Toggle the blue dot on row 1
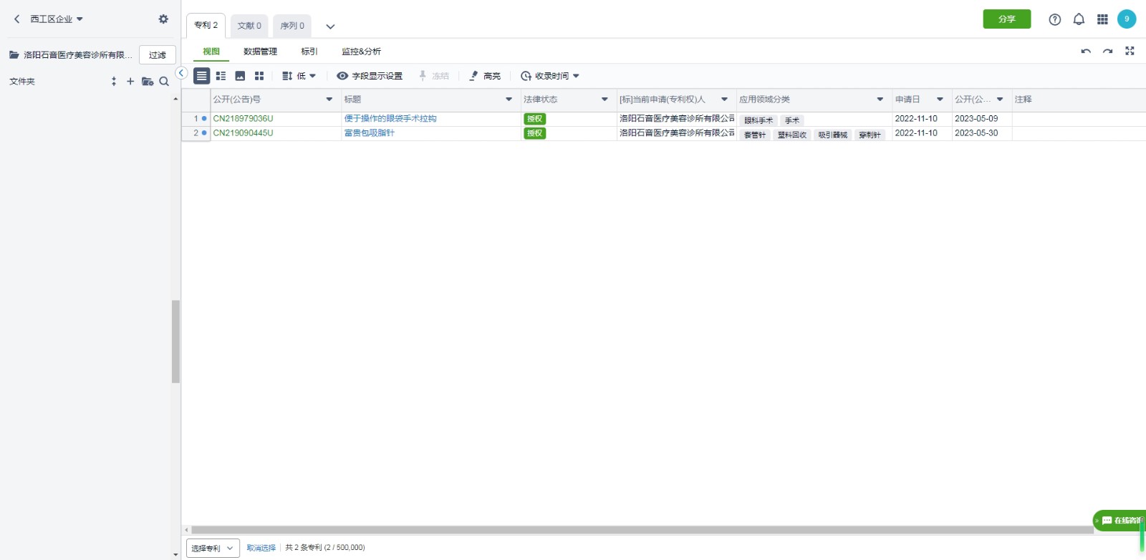Image resolution: width=1146 pixels, height=560 pixels. click(x=204, y=119)
